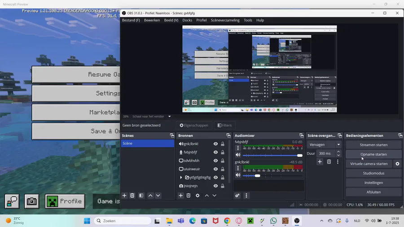This screenshot has width=404, height=227.
Task: Open preview scale dropdown arrow
Action: coord(170,117)
